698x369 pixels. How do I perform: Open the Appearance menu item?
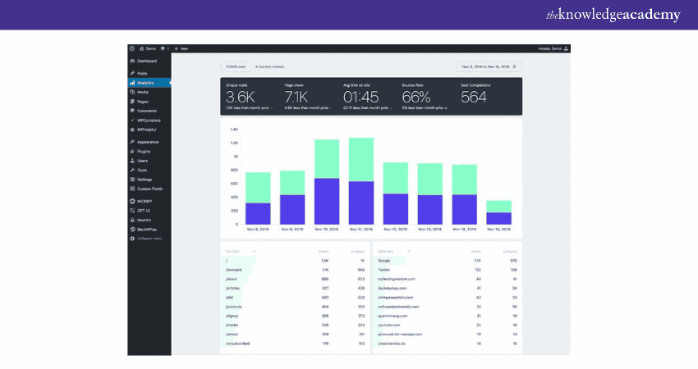(148, 142)
